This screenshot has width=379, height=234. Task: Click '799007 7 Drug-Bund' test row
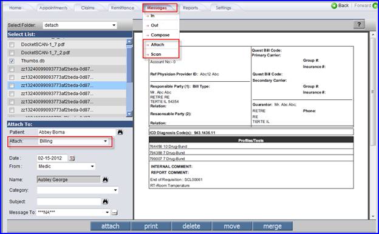click(251, 158)
